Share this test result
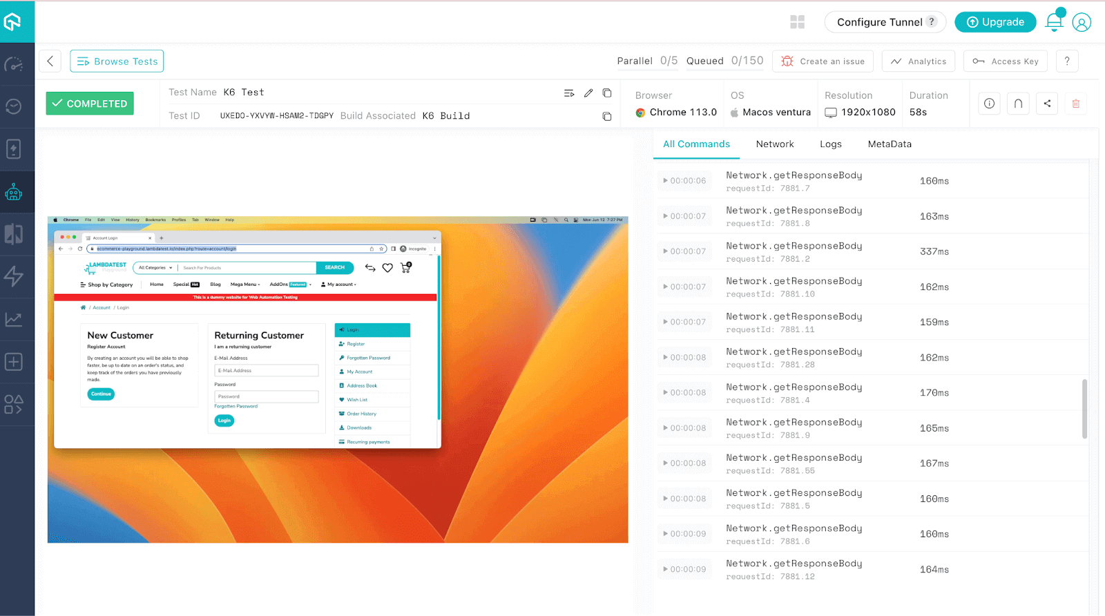Screen dimensions: 1105x616 point(1047,104)
